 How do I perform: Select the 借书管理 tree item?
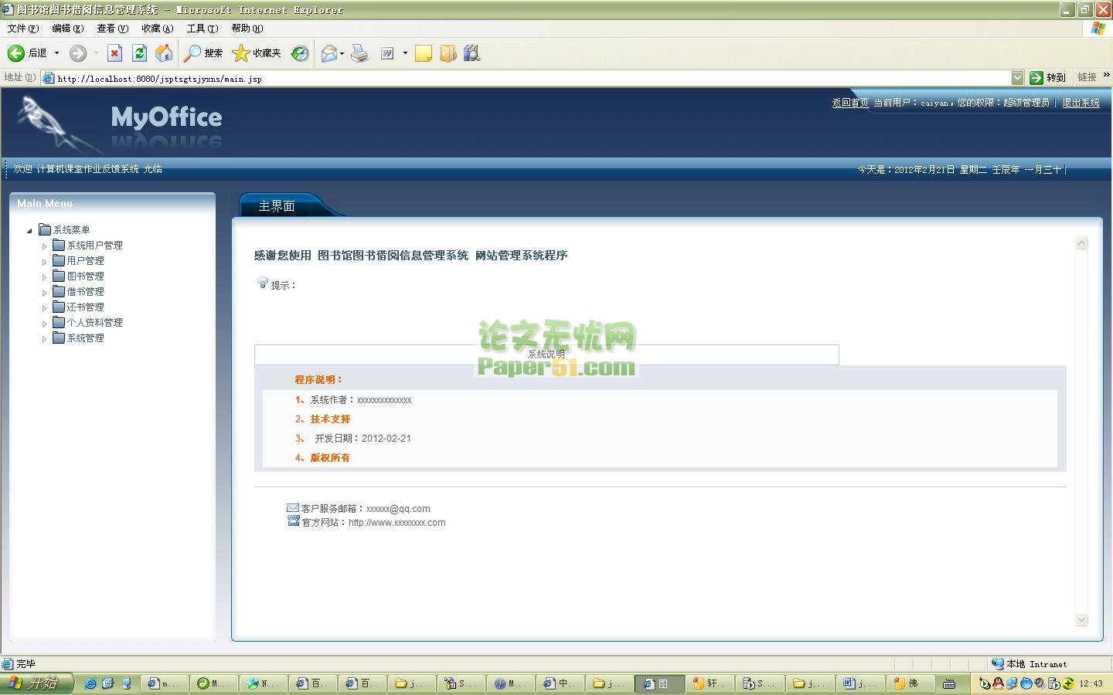pyautogui.click(x=85, y=292)
